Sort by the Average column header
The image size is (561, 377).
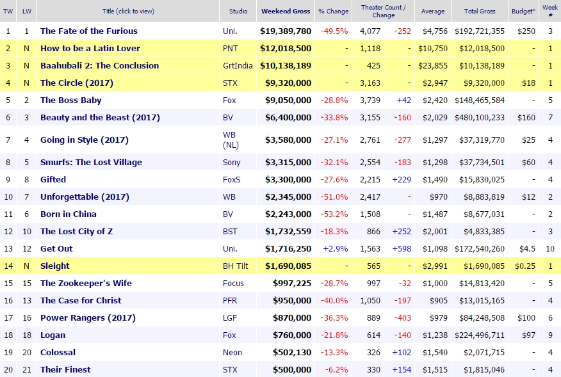coord(433,11)
